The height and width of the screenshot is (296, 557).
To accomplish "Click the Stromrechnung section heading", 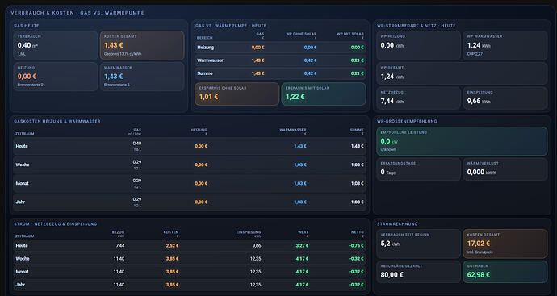I will [x=397, y=224].
